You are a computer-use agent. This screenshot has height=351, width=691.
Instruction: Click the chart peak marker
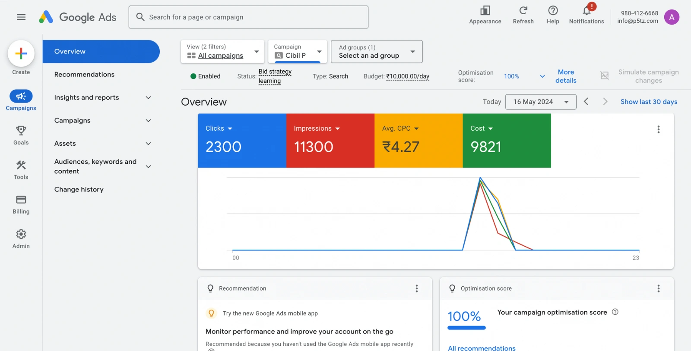tap(480, 178)
